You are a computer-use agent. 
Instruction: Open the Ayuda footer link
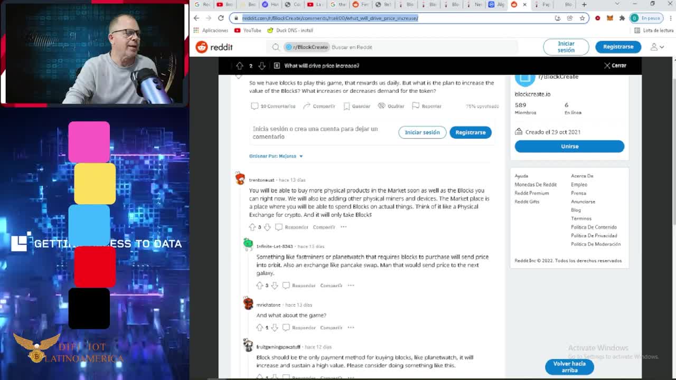click(x=521, y=176)
